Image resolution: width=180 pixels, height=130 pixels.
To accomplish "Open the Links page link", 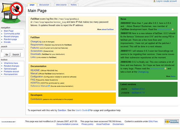I will 33,57.
